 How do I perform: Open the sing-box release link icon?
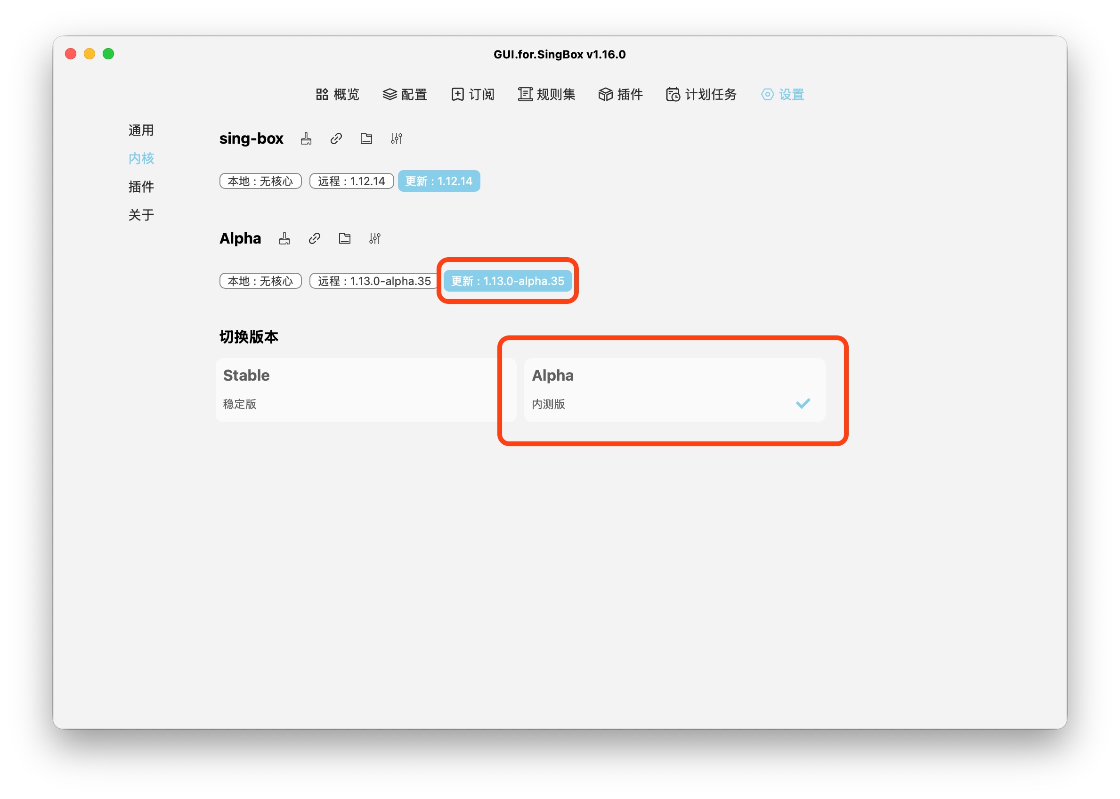[x=336, y=139]
